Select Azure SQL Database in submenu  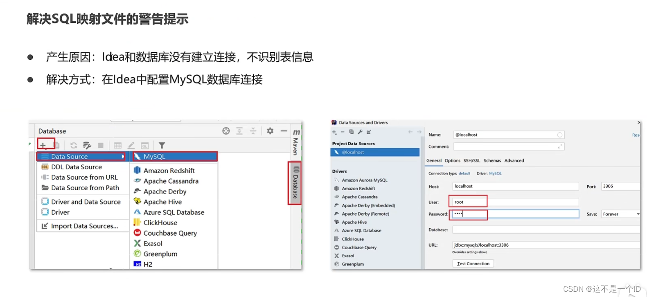pyautogui.click(x=174, y=212)
